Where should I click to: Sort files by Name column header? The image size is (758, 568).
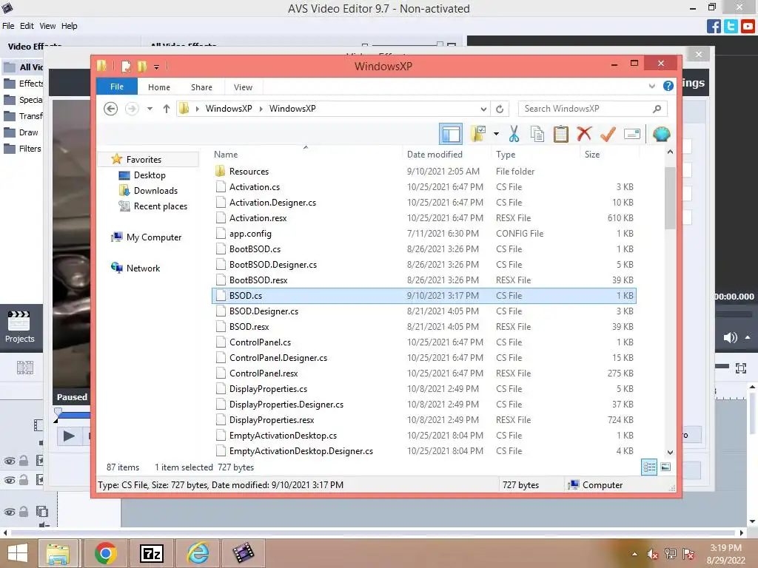point(306,154)
